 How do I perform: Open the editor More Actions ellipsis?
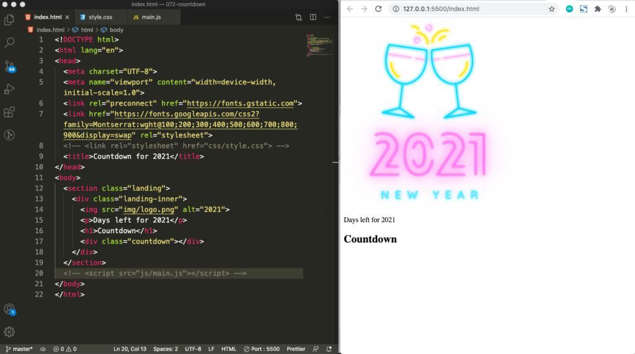tap(327, 17)
